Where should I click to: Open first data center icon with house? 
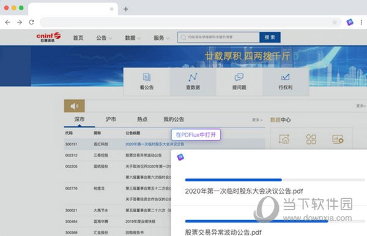tap(284, 139)
